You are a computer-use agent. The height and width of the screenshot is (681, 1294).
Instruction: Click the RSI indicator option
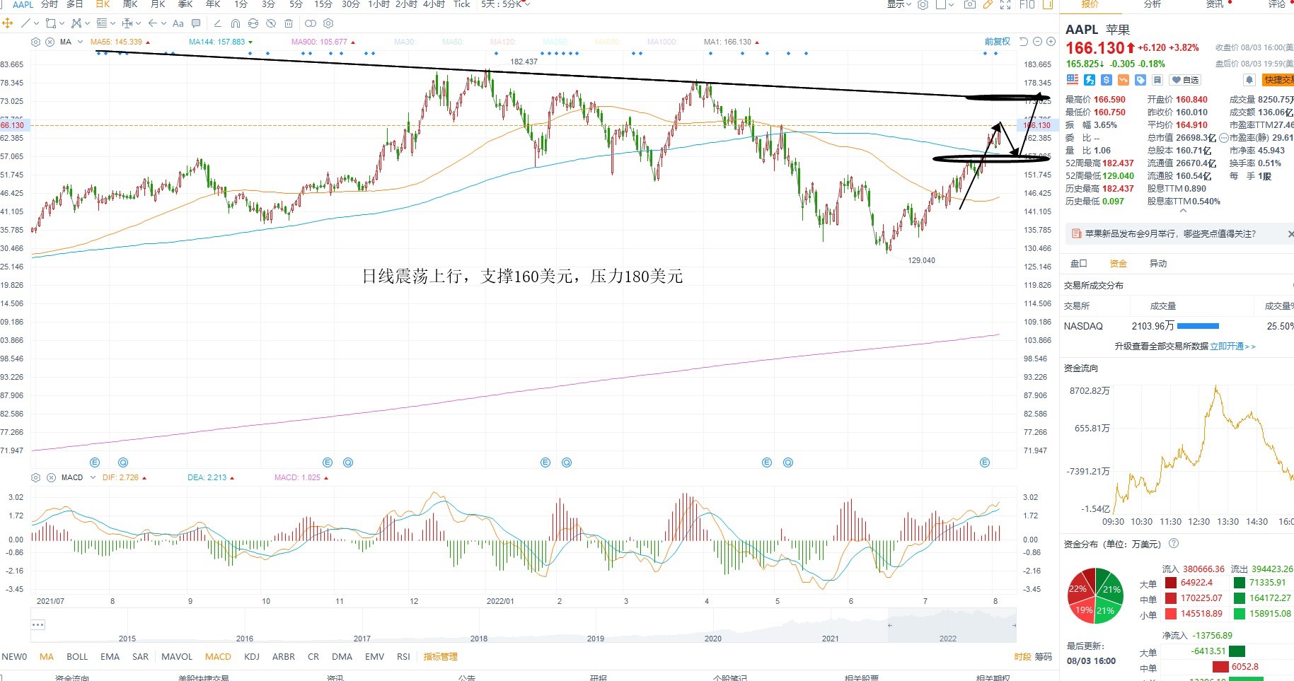pos(403,657)
